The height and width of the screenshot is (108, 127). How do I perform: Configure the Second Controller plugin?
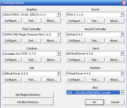pyautogui.click(x=75, y=41)
